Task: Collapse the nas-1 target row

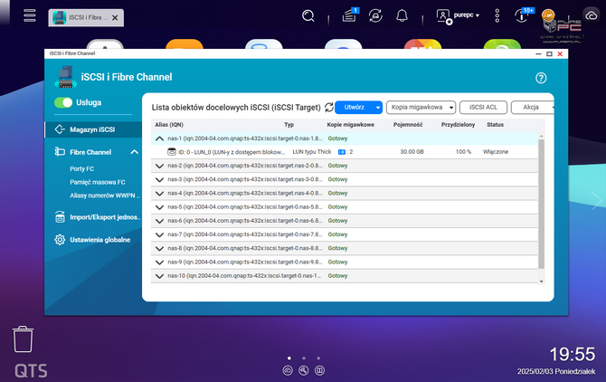Action: pyautogui.click(x=159, y=138)
